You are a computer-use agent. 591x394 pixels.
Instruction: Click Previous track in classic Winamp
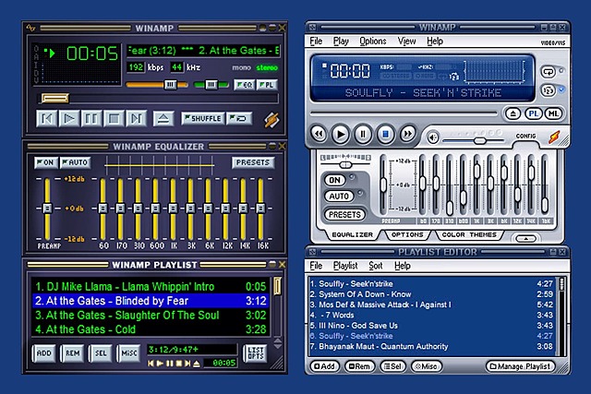point(47,119)
